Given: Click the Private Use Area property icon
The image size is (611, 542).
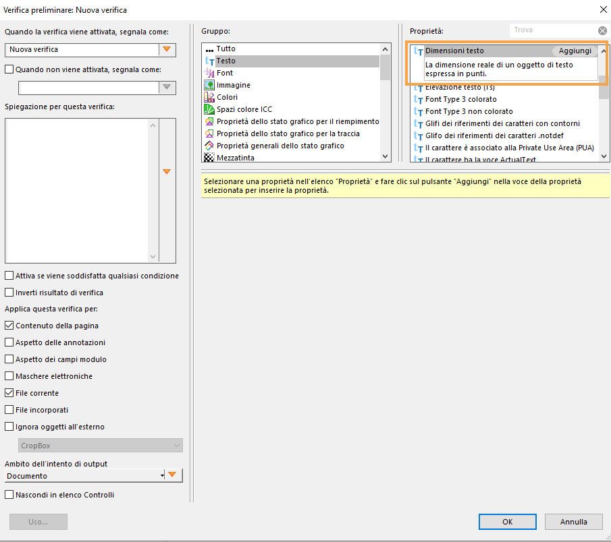Looking at the screenshot, I should point(418,148).
